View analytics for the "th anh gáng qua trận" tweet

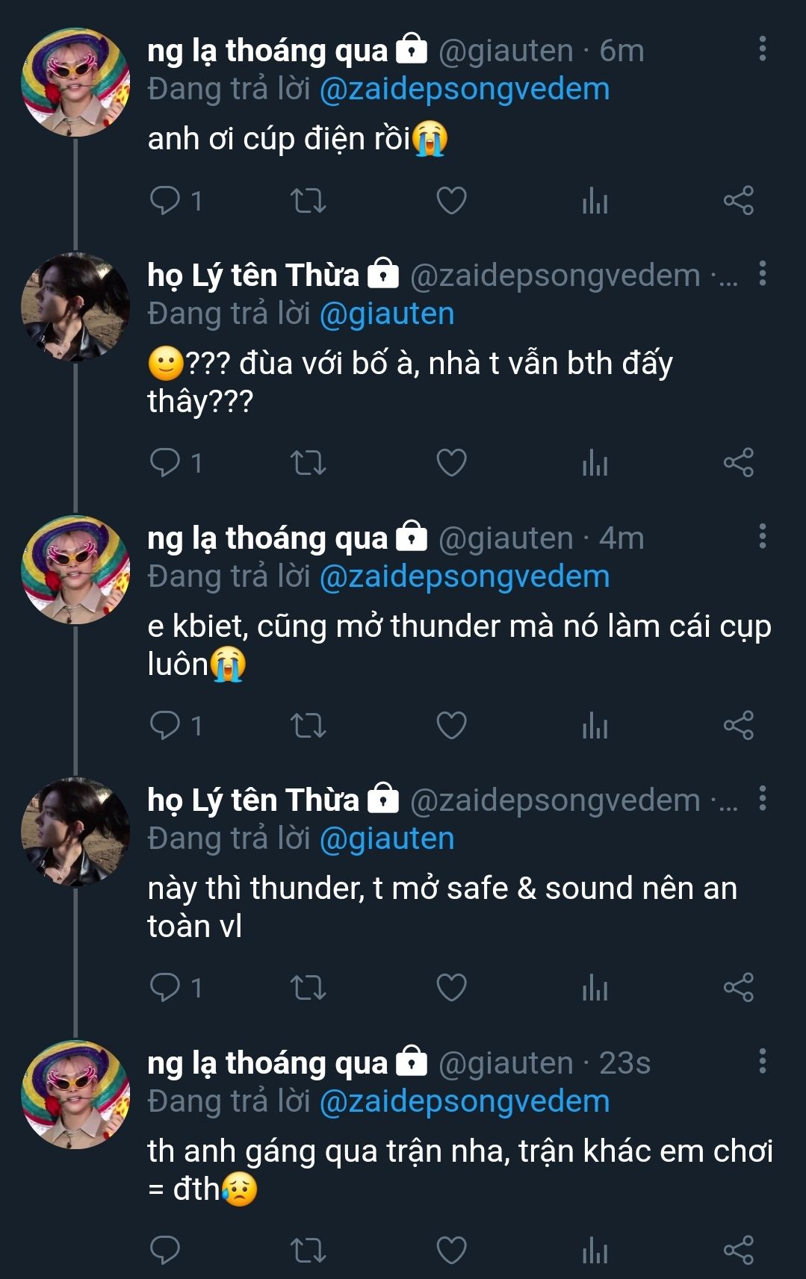point(595,1250)
